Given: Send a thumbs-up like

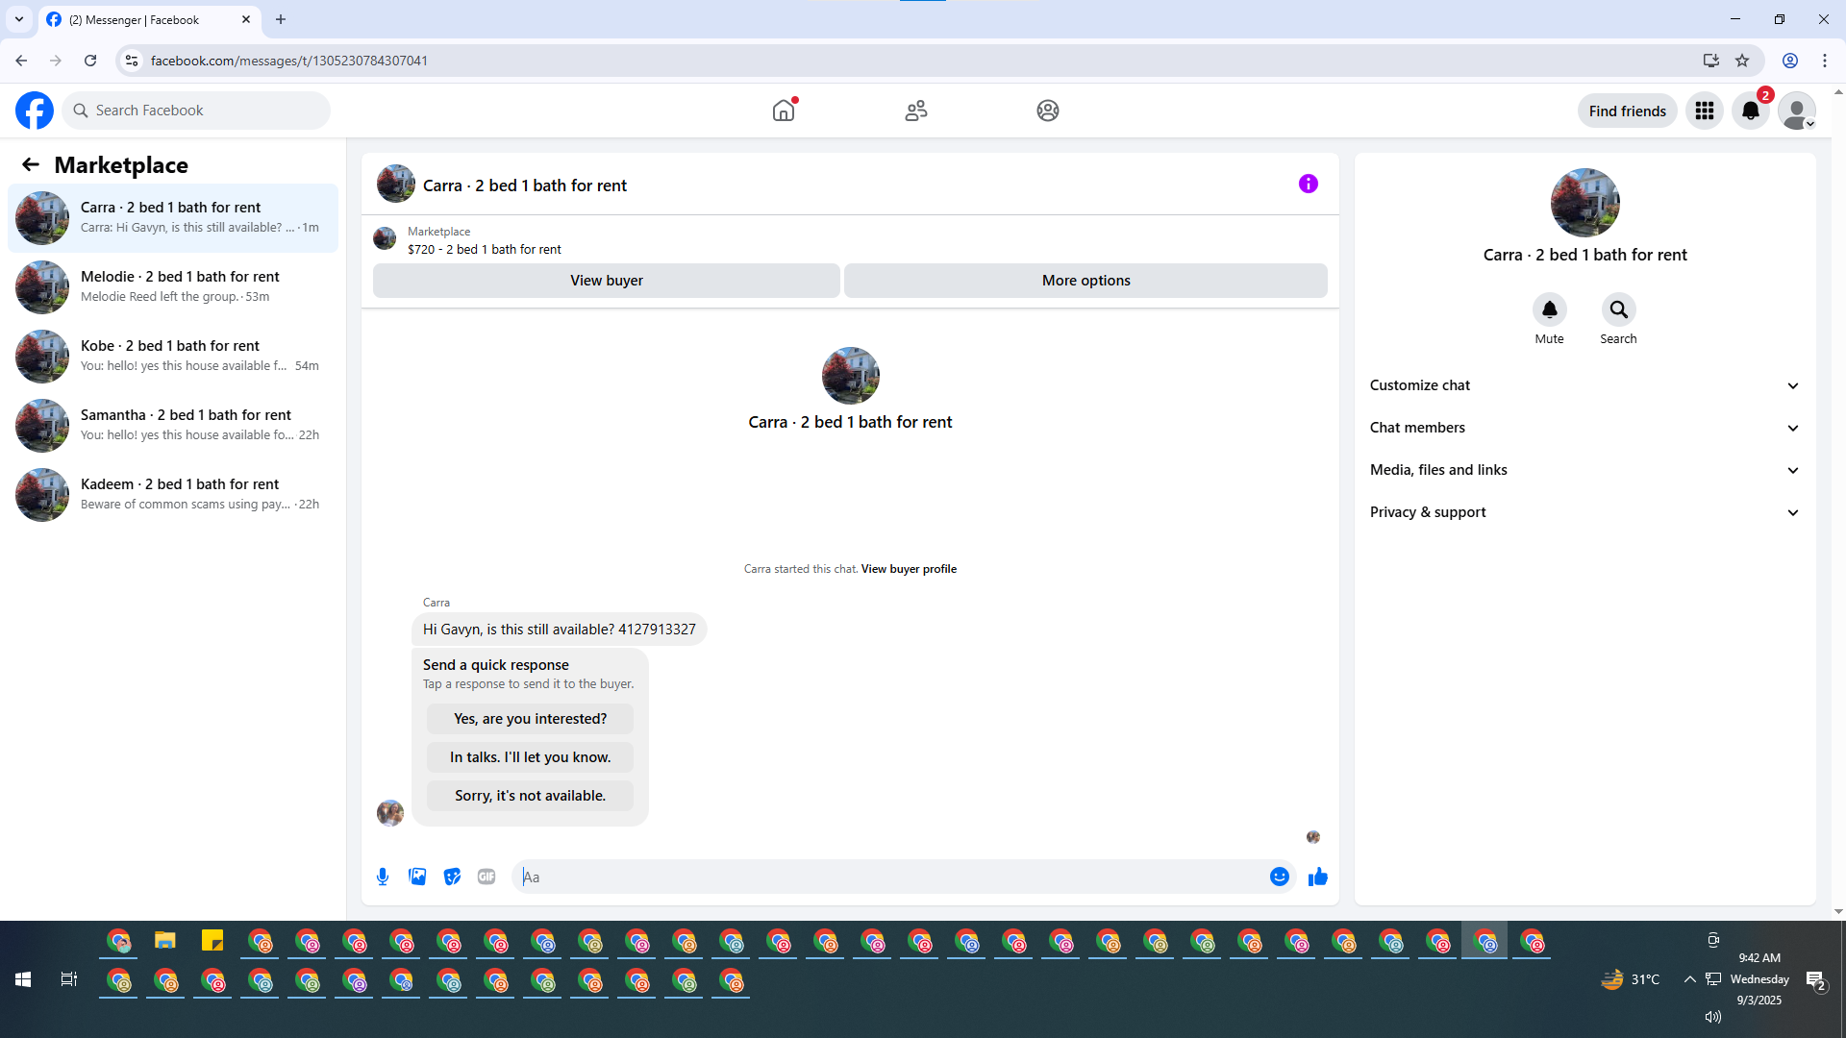Looking at the screenshot, I should pos(1317,877).
